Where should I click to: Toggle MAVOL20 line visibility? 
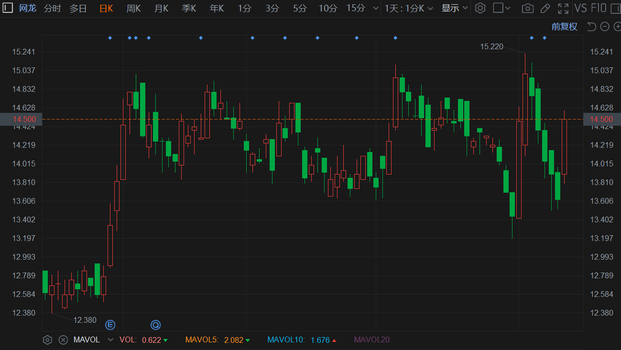click(x=372, y=340)
